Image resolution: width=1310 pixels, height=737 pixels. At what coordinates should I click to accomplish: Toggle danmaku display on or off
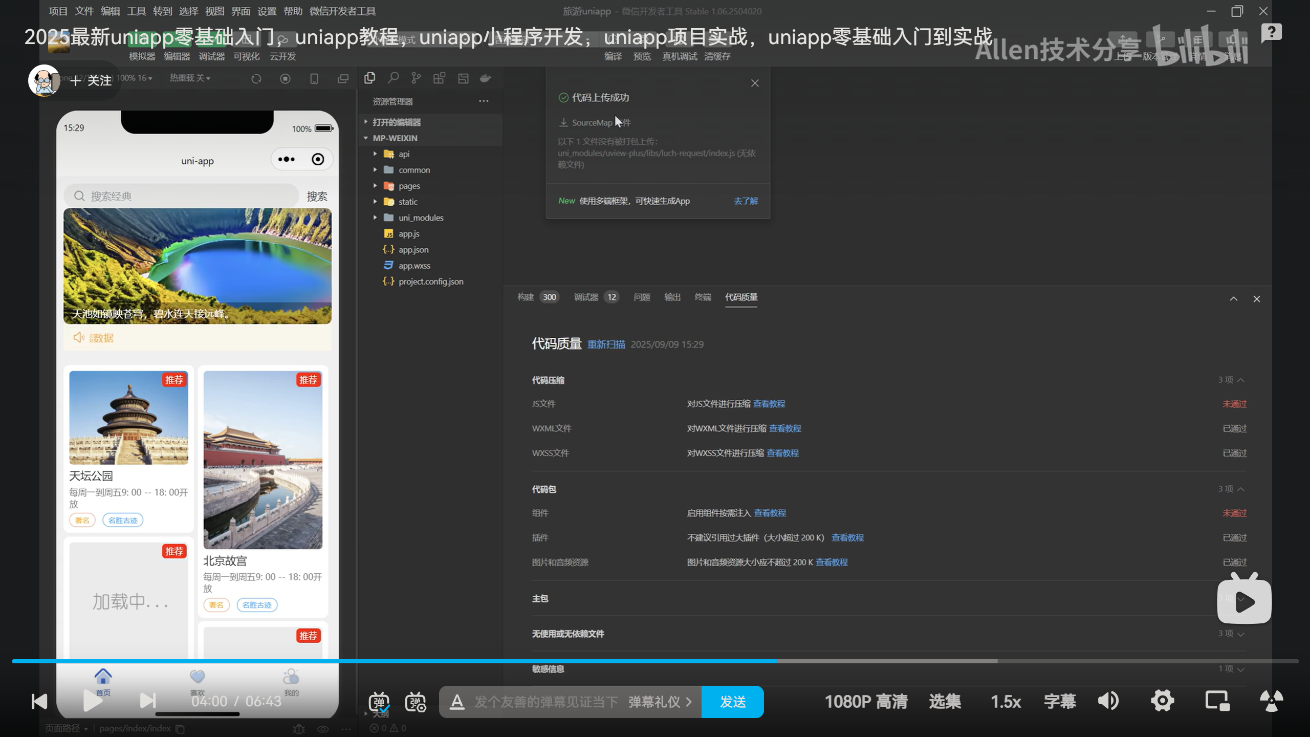click(x=379, y=702)
